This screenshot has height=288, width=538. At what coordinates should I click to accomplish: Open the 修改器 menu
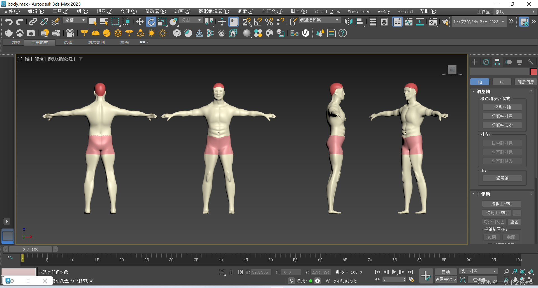(156, 11)
